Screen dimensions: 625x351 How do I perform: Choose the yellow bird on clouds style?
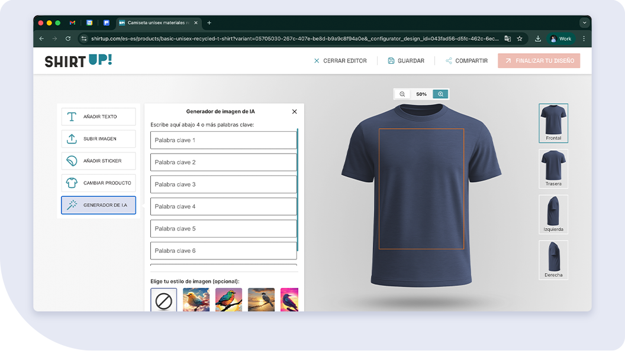pos(196,300)
